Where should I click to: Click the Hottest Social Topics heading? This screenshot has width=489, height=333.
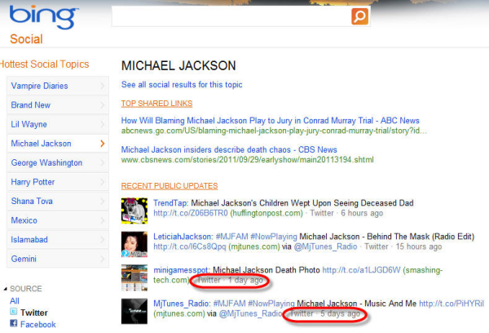tap(45, 64)
